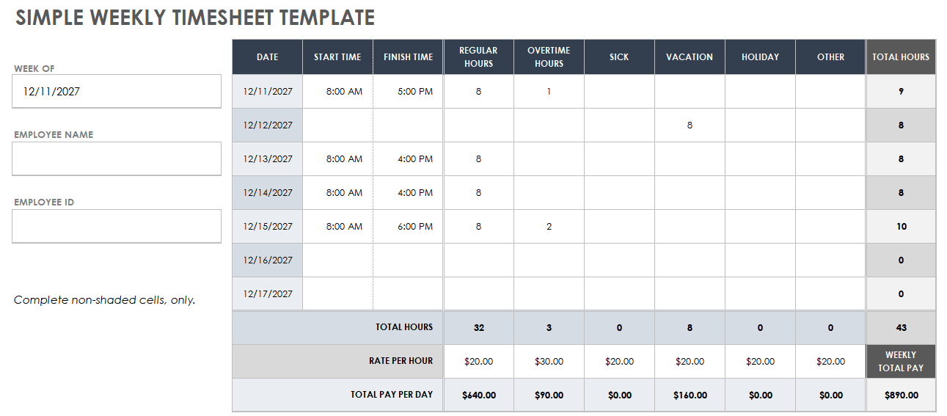
Task: Click the Holiday column header
Action: pyautogui.click(x=760, y=57)
